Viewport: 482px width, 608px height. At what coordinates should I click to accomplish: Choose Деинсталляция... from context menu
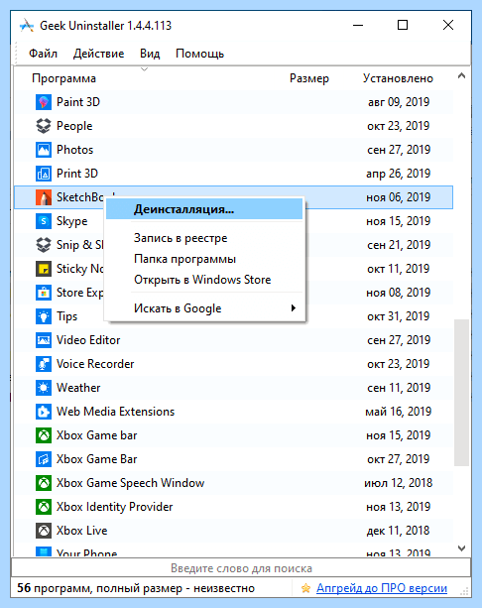[x=204, y=209]
